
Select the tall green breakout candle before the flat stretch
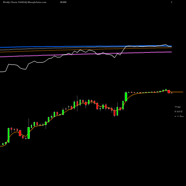pyautogui.click(x=126, y=97)
